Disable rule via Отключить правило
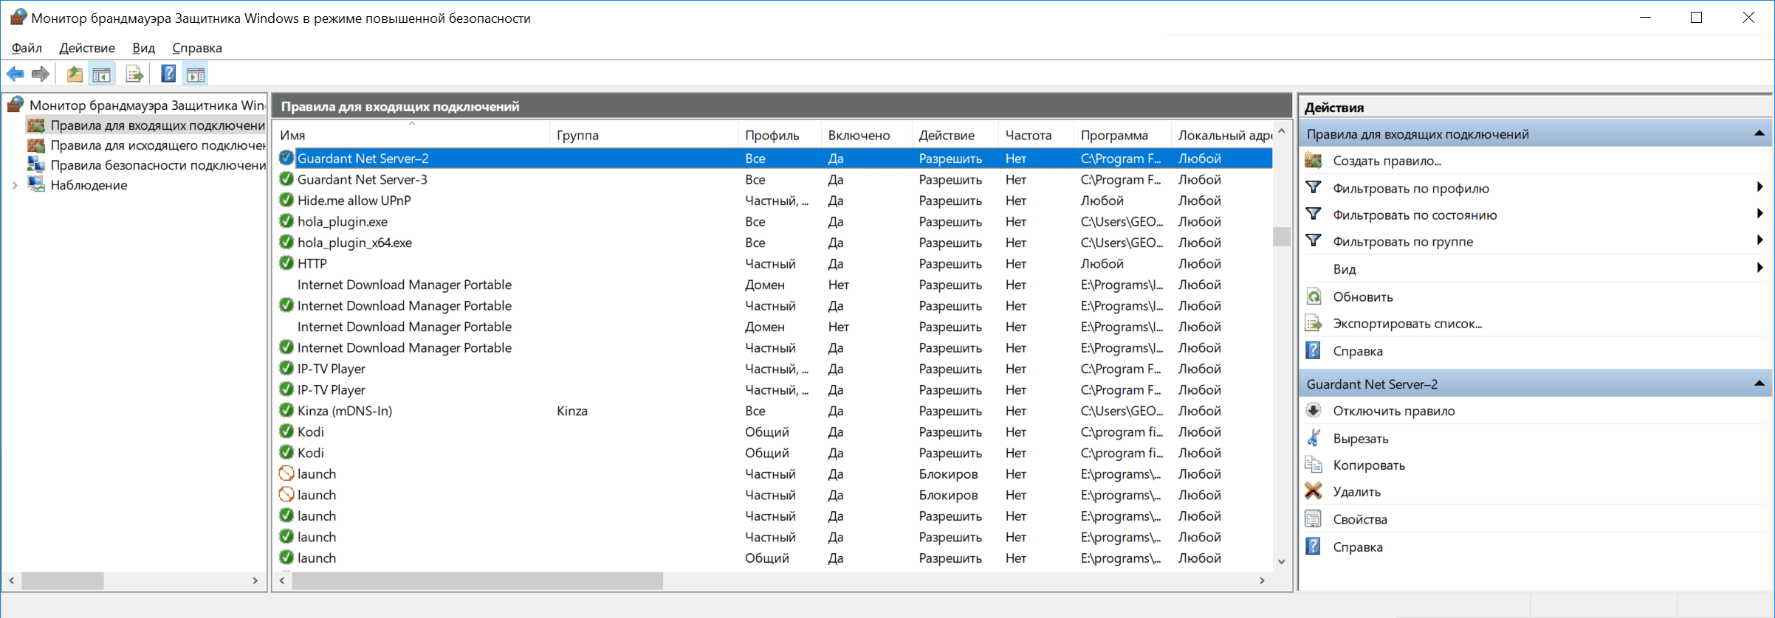This screenshot has height=618, width=1775. [x=1393, y=411]
